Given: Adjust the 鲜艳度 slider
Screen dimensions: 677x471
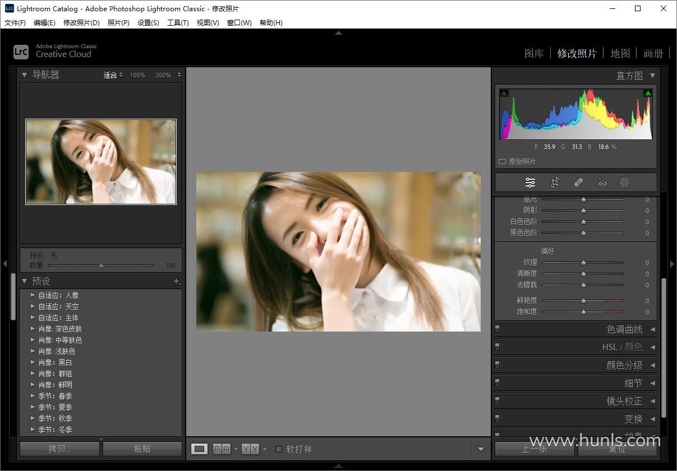Looking at the screenshot, I should coord(583,301).
